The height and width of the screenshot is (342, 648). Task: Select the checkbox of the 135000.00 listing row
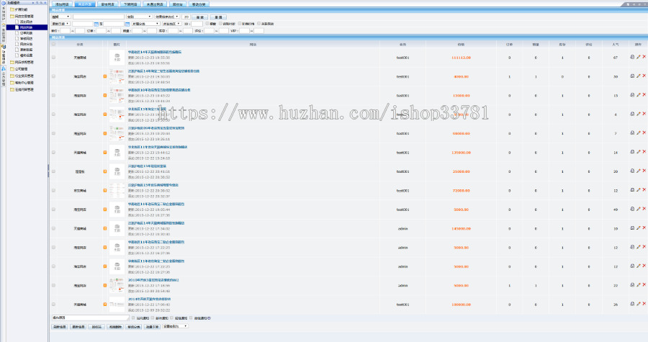pos(53,153)
